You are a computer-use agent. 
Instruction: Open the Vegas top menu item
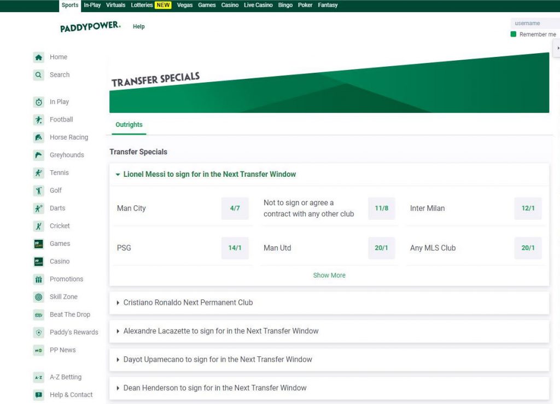tap(185, 5)
